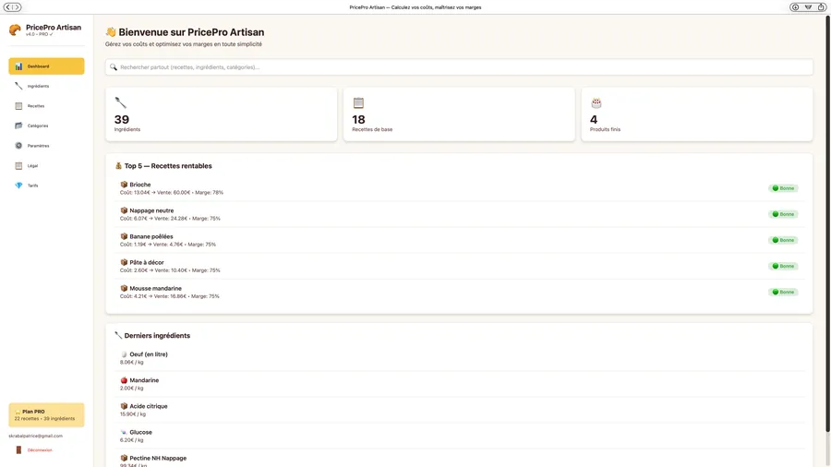Open the Oeuf (en litre) ingredient
The image size is (831, 467).
(x=459, y=358)
